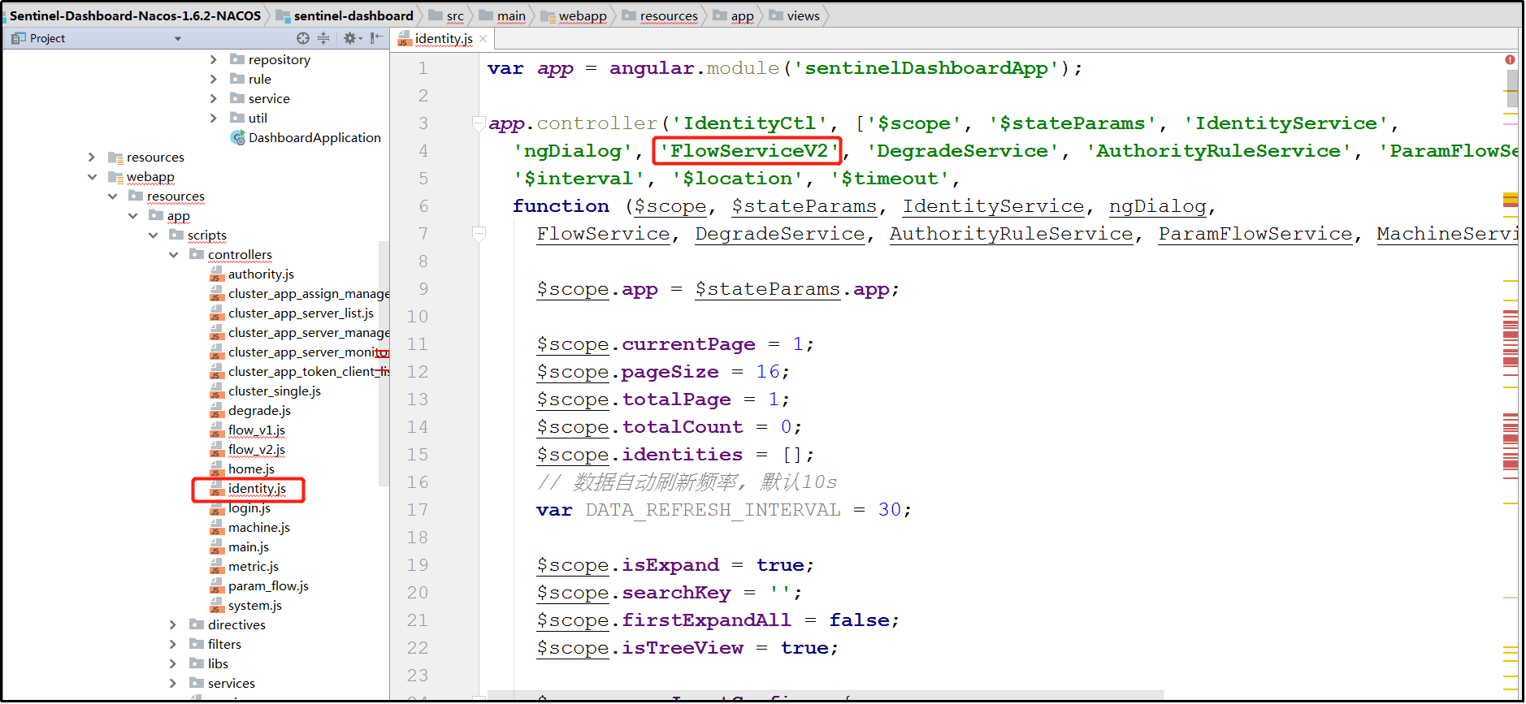The image size is (1526, 704).
Task: Click DATA_REFRESH_INTERVAL variable on line 17
Action: pyautogui.click(x=713, y=510)
